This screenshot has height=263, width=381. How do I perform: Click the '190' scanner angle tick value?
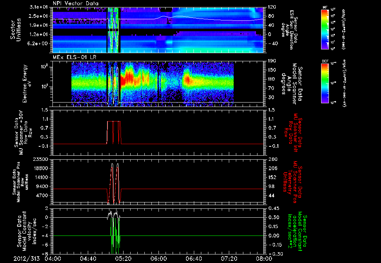272,61
